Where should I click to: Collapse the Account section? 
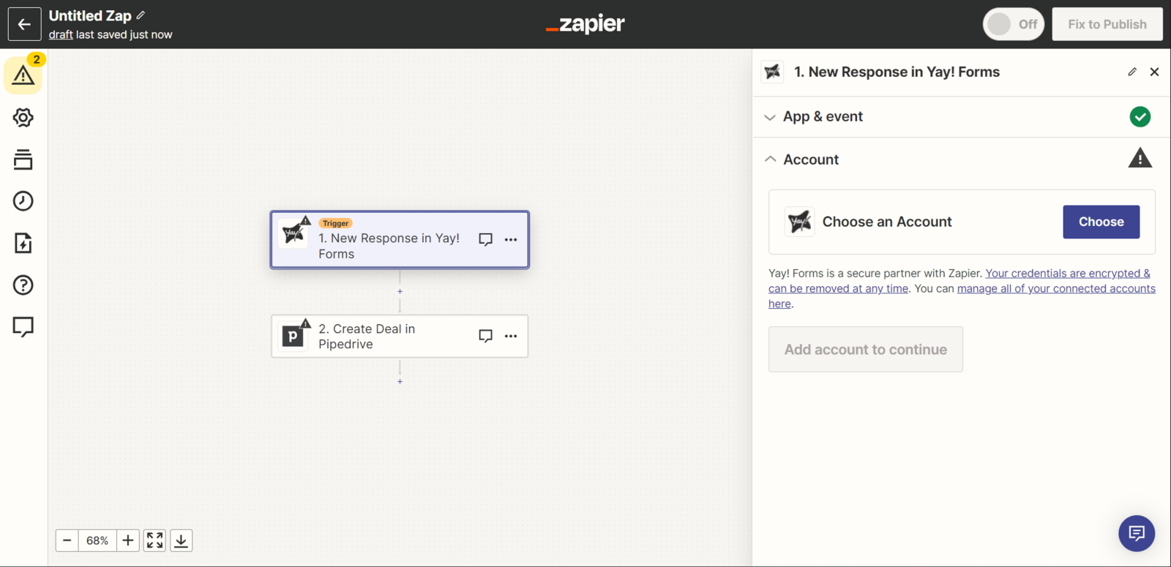coord(811,159)
